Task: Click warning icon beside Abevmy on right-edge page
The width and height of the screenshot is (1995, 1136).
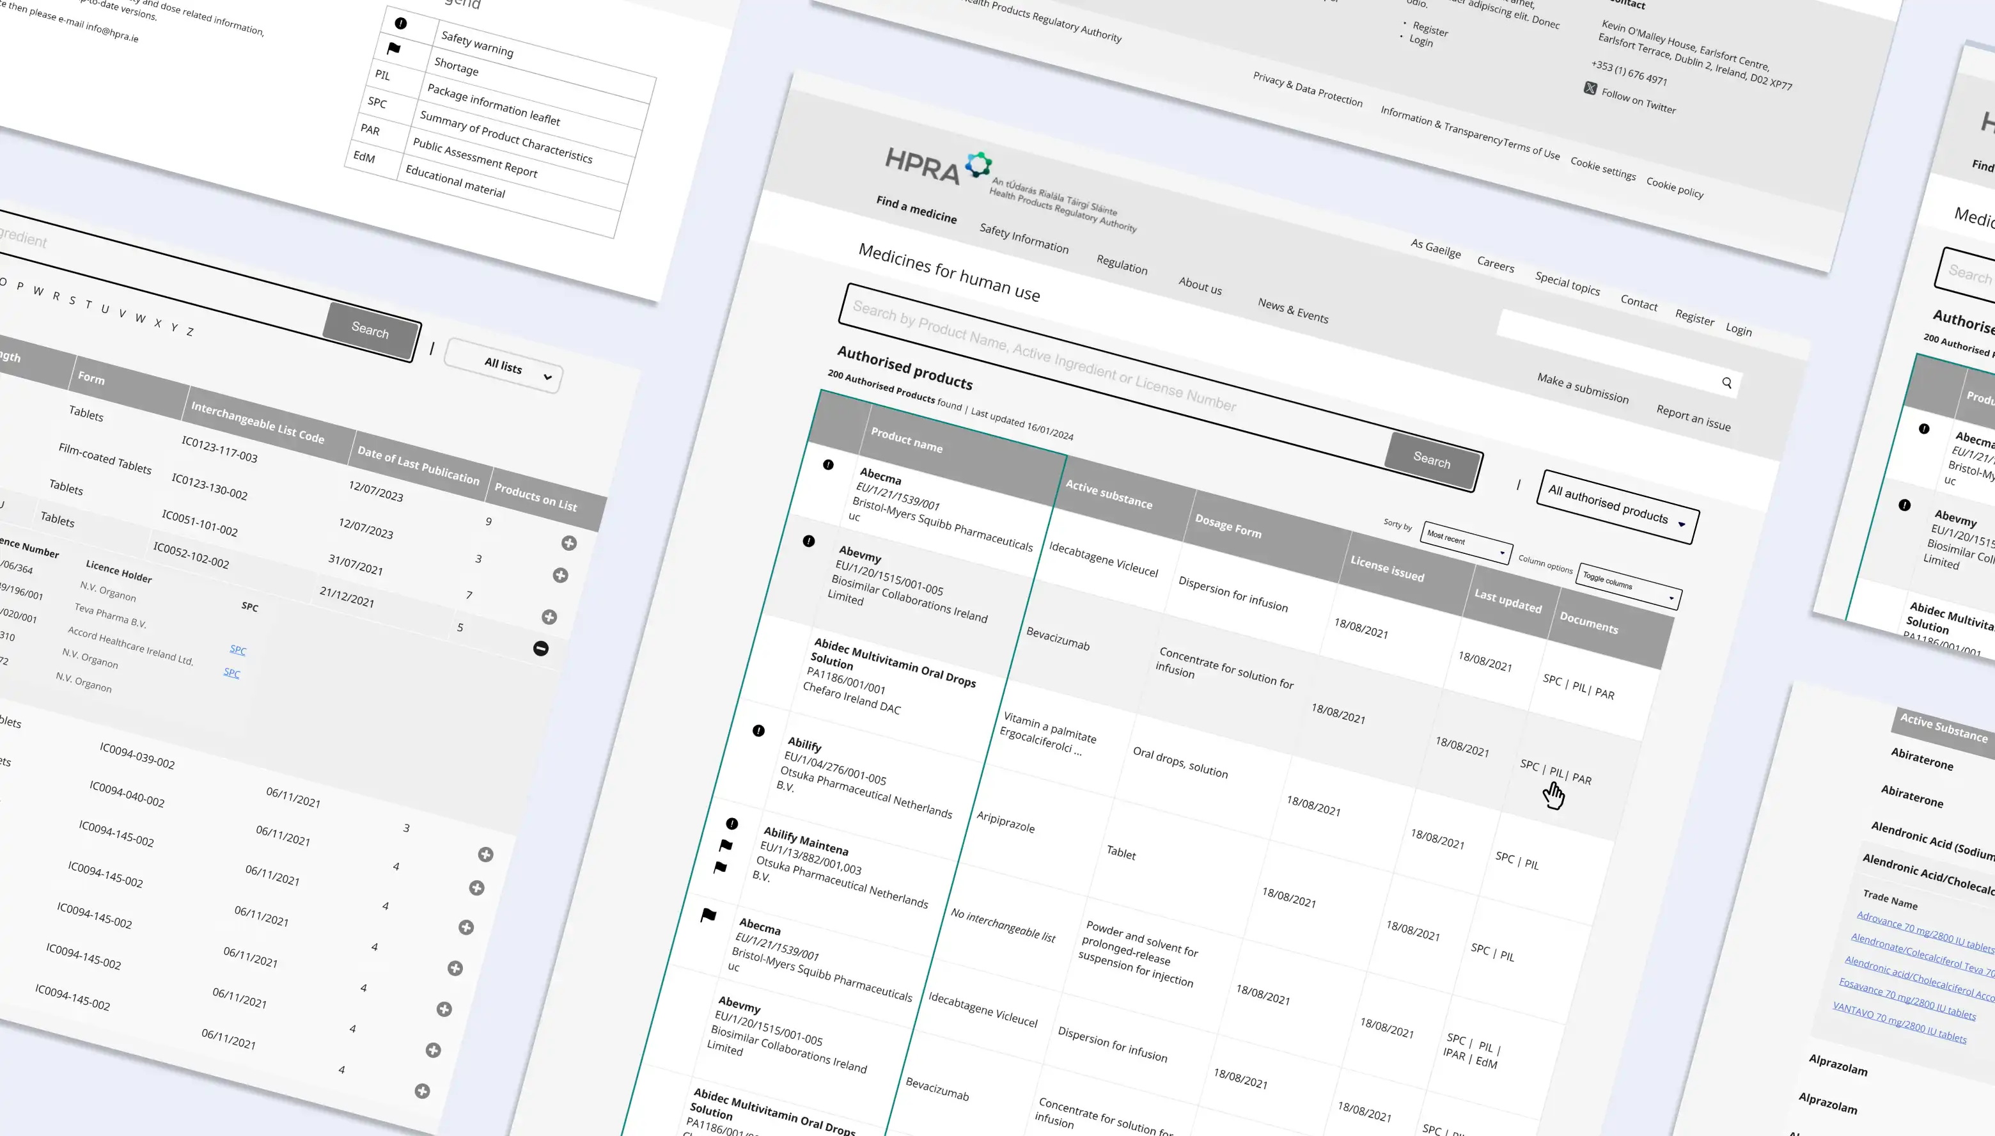Action: tap(1905, 505)
